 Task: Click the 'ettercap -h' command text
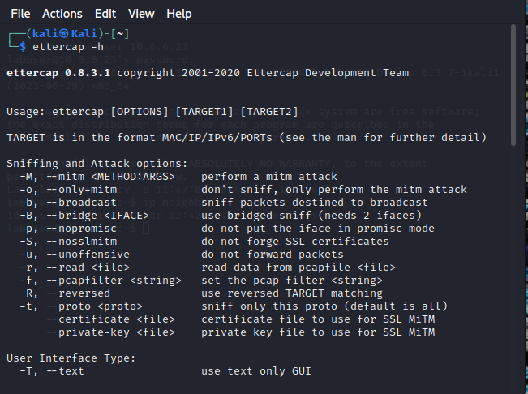coord(68,47)
